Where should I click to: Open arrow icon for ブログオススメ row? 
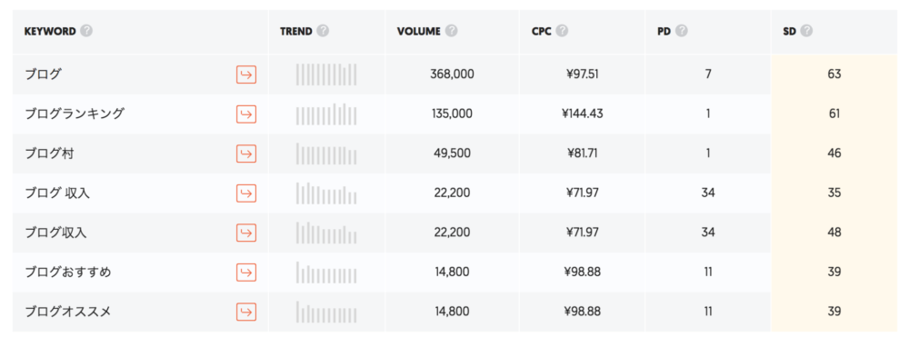pyautogui.click(x=246, y=312)
